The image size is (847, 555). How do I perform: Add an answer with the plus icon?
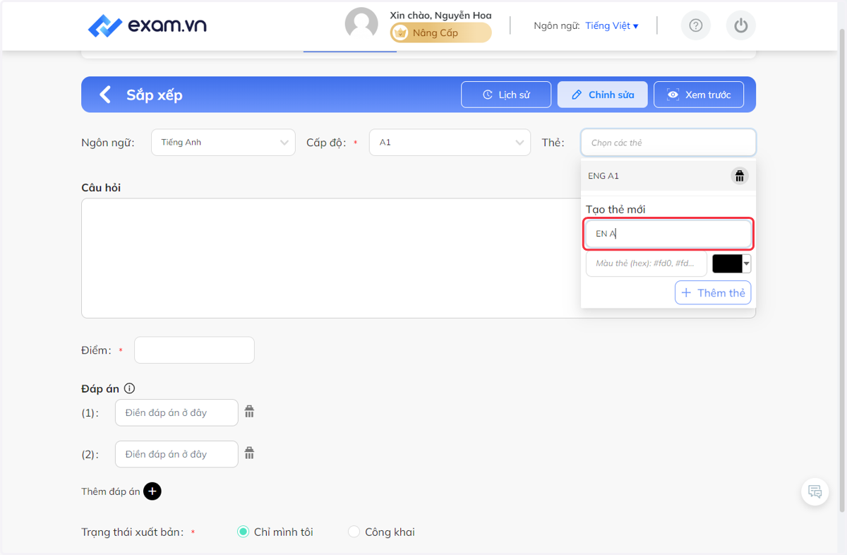point(152,491)
